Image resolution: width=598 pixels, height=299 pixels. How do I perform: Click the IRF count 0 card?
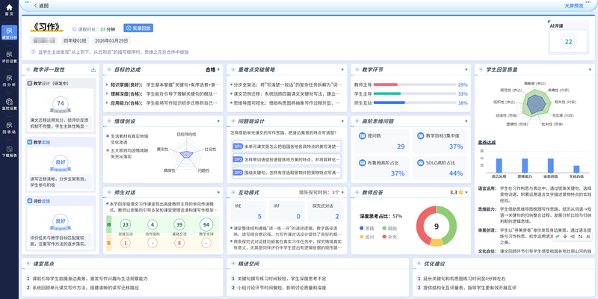(x=287, y=212)
